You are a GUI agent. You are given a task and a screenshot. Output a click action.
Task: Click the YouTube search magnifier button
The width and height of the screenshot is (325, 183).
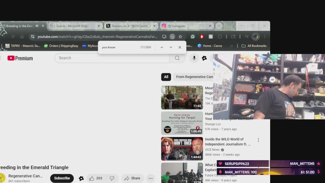tap(177, 58)
